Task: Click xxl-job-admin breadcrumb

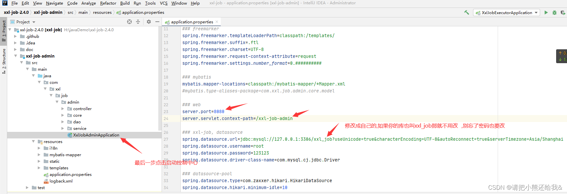Action: (48, 12)
